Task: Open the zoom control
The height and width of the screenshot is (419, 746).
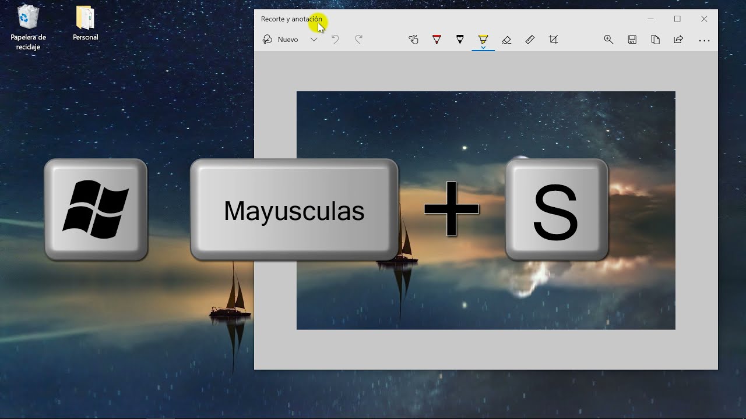Action: coord(608,40)
